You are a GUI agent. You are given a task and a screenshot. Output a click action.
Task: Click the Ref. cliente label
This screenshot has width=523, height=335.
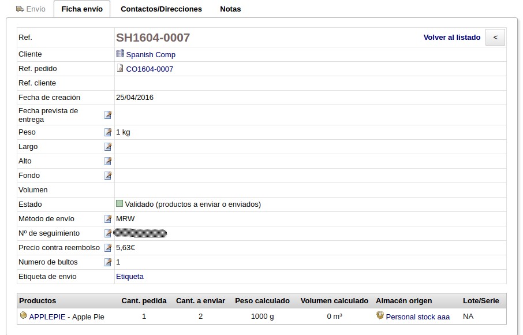coord(38,83)
